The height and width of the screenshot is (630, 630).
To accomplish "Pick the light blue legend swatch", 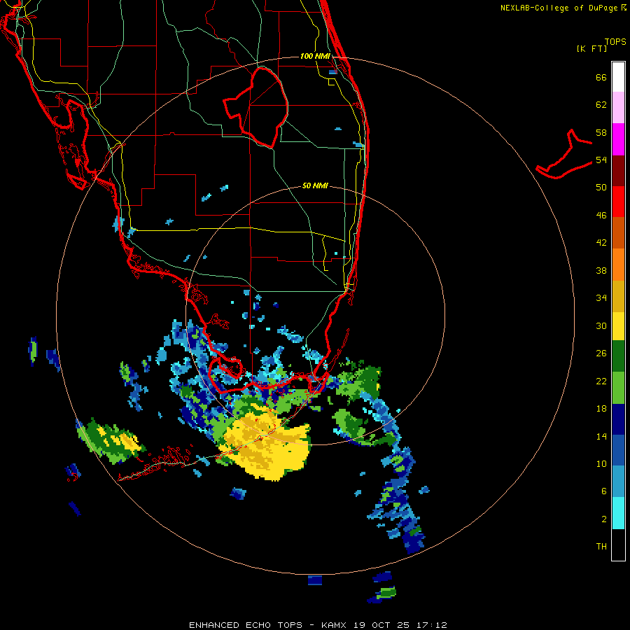I will (x=618, y=482).
